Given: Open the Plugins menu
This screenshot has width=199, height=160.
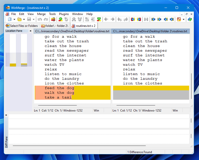Looking at the screenshot, I should (x=64, y=14).
